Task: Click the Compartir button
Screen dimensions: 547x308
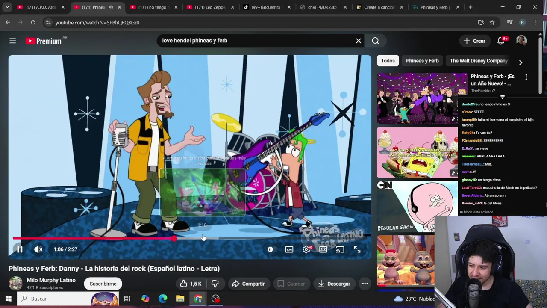Action: pyautogui.click(x=248, y=284)
